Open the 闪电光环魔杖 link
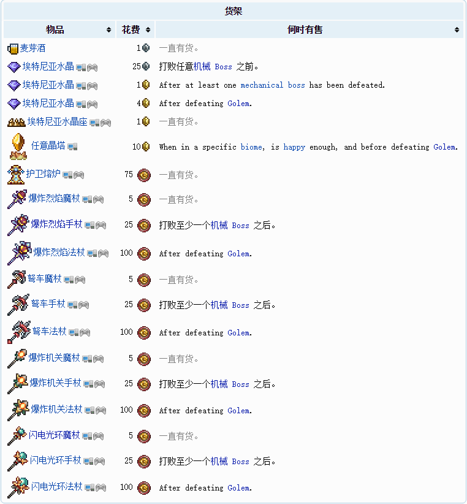 54,435
